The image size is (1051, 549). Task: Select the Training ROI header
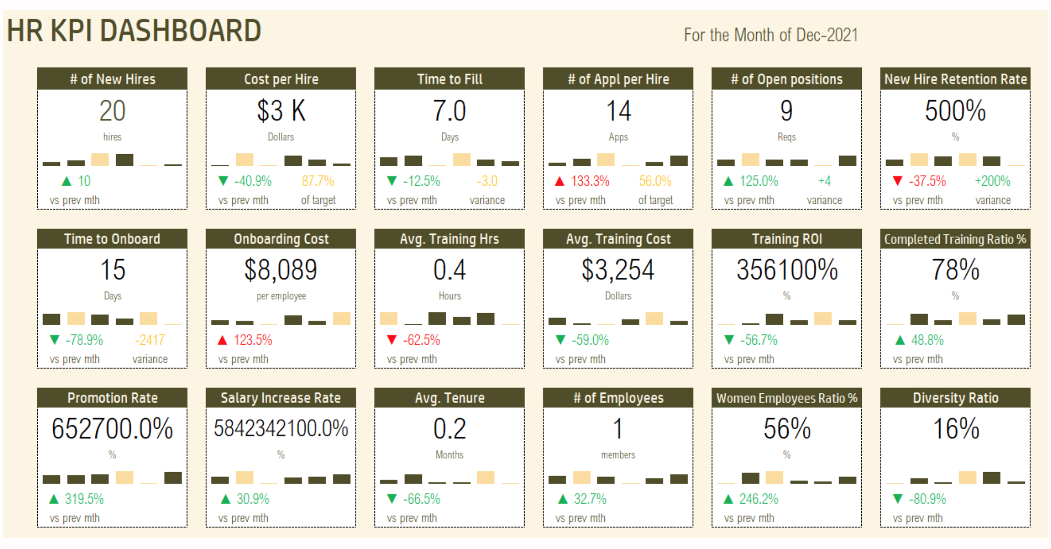pyautogui.click(x=787, y=239)
